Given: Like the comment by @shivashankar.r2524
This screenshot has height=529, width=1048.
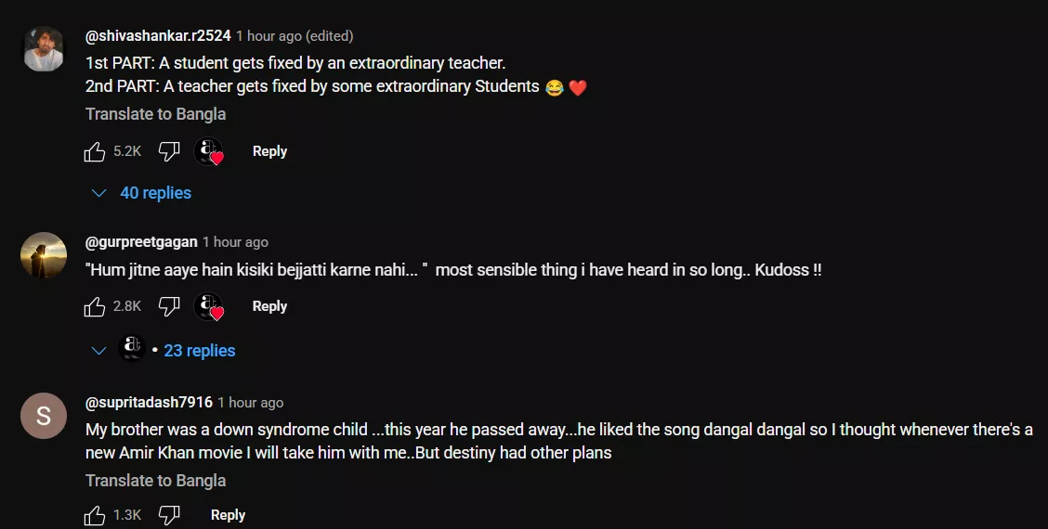Looking at the screenshot, I should [x=95, y=151].
